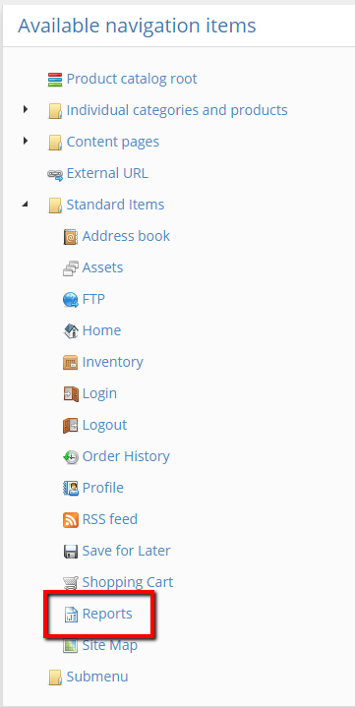Collapse the Standard Items tree node
The width and height of the screenshot is (355, 707).
[x=26, y=205]
